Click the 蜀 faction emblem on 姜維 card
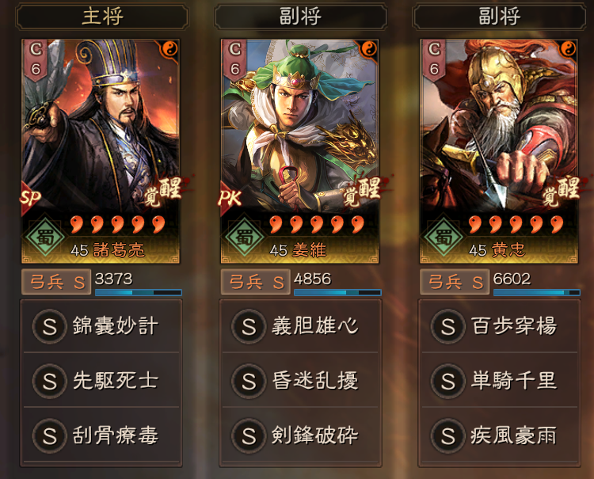Image resolution: width=594 pixels, height=479 pixels. pos(245,237)
